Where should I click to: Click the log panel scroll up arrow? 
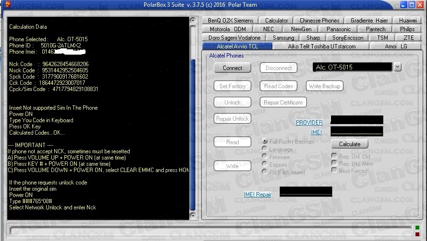(x=193, y=21)
